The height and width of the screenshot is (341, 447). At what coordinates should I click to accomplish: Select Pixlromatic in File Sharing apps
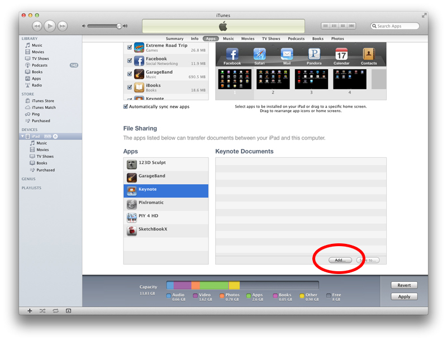[166, 204]
